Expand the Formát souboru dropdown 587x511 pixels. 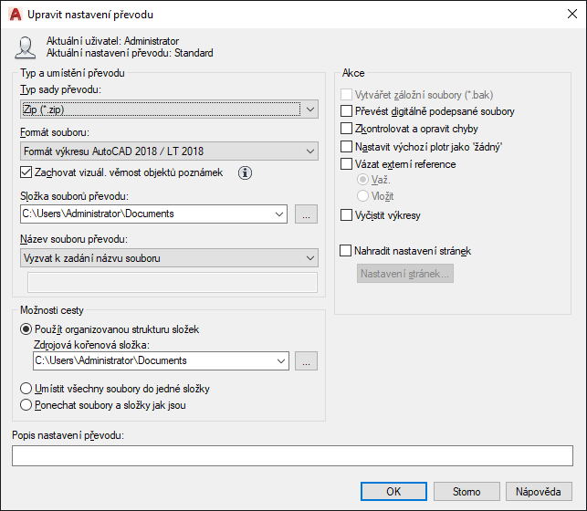coord(169,151)
